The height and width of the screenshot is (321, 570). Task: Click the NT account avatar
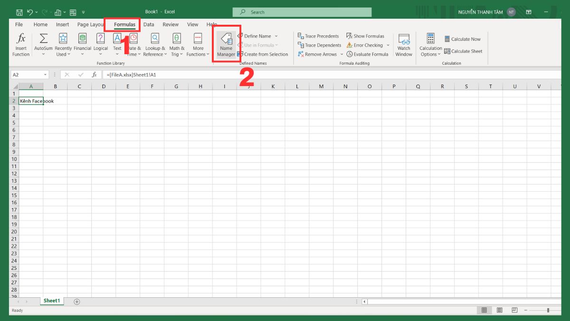pyautogui.click(x=511, y=12)
